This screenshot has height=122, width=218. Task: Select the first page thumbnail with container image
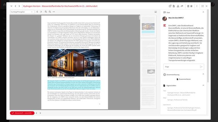coord(148,26)
